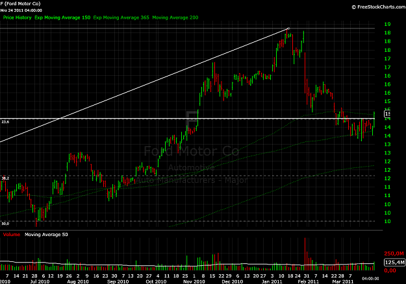
Task: Select Moving Average 200 indicator label
Action: (x=175, y=18)
